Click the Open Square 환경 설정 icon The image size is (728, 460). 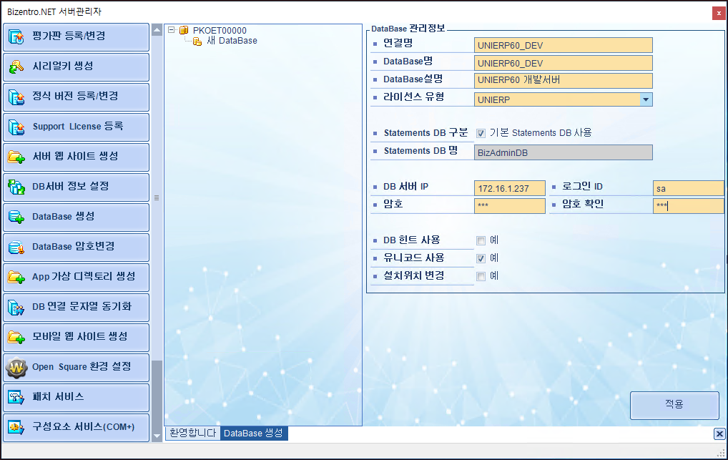pyautogui.click(x=16, y=367)
